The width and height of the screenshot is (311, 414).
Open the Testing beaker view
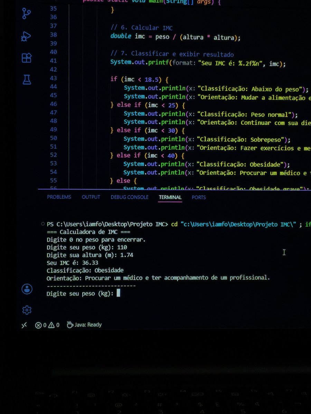point(27,80)
